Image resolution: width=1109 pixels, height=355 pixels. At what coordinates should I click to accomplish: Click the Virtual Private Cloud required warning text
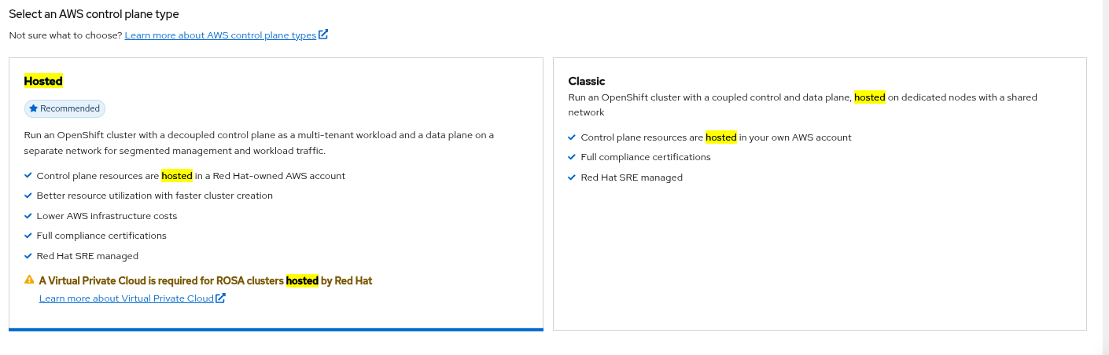(205, 280)
